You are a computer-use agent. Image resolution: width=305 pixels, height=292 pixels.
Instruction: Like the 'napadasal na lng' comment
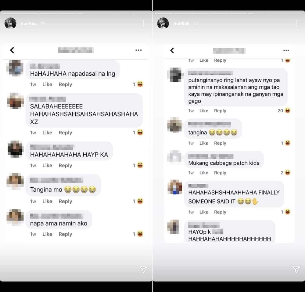pos(47,85)
